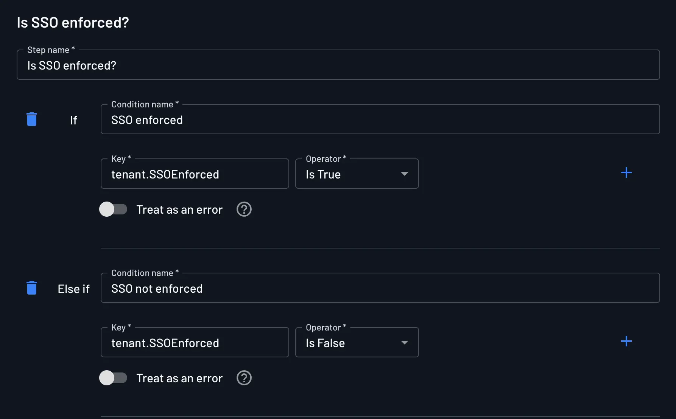Click the 'Is SSO enforced?' heading

[x=72, y=22]
